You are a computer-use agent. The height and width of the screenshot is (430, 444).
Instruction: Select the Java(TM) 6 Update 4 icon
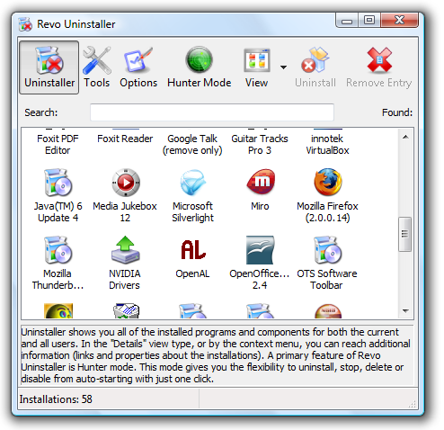click(x=58, y=183)
